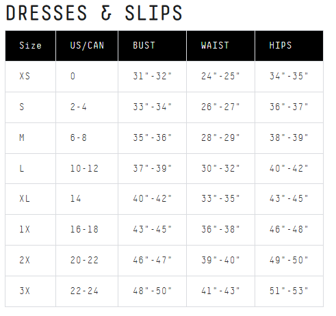This screenshot has width=336, height=316.
Task: Select the WAIST column header
Action: point(220,46)
